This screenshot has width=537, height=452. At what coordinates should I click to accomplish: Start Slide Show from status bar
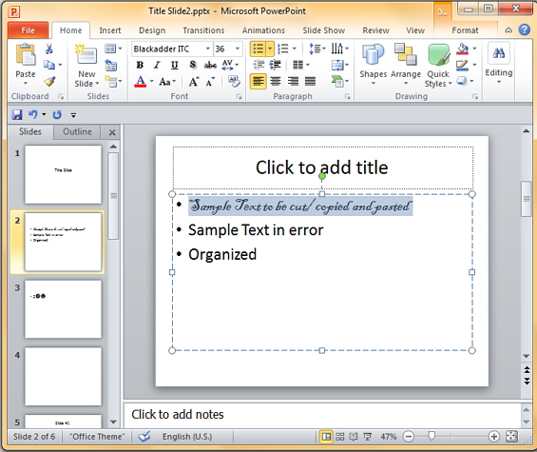(367, 436)
